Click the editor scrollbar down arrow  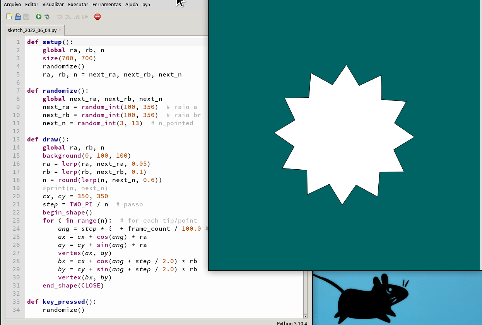tap(305, 316)
